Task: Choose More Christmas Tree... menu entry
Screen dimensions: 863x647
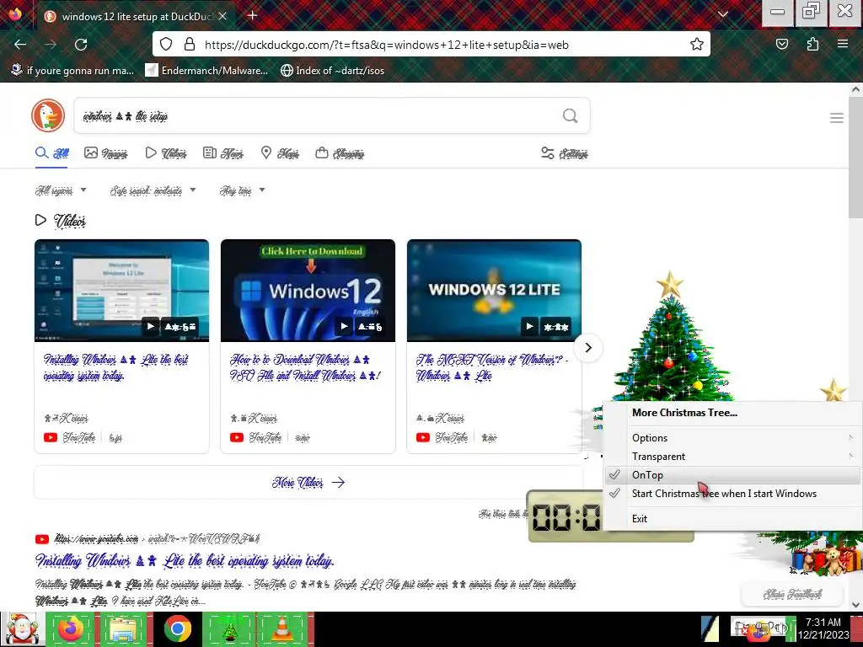Action: (x=732, y=413)
